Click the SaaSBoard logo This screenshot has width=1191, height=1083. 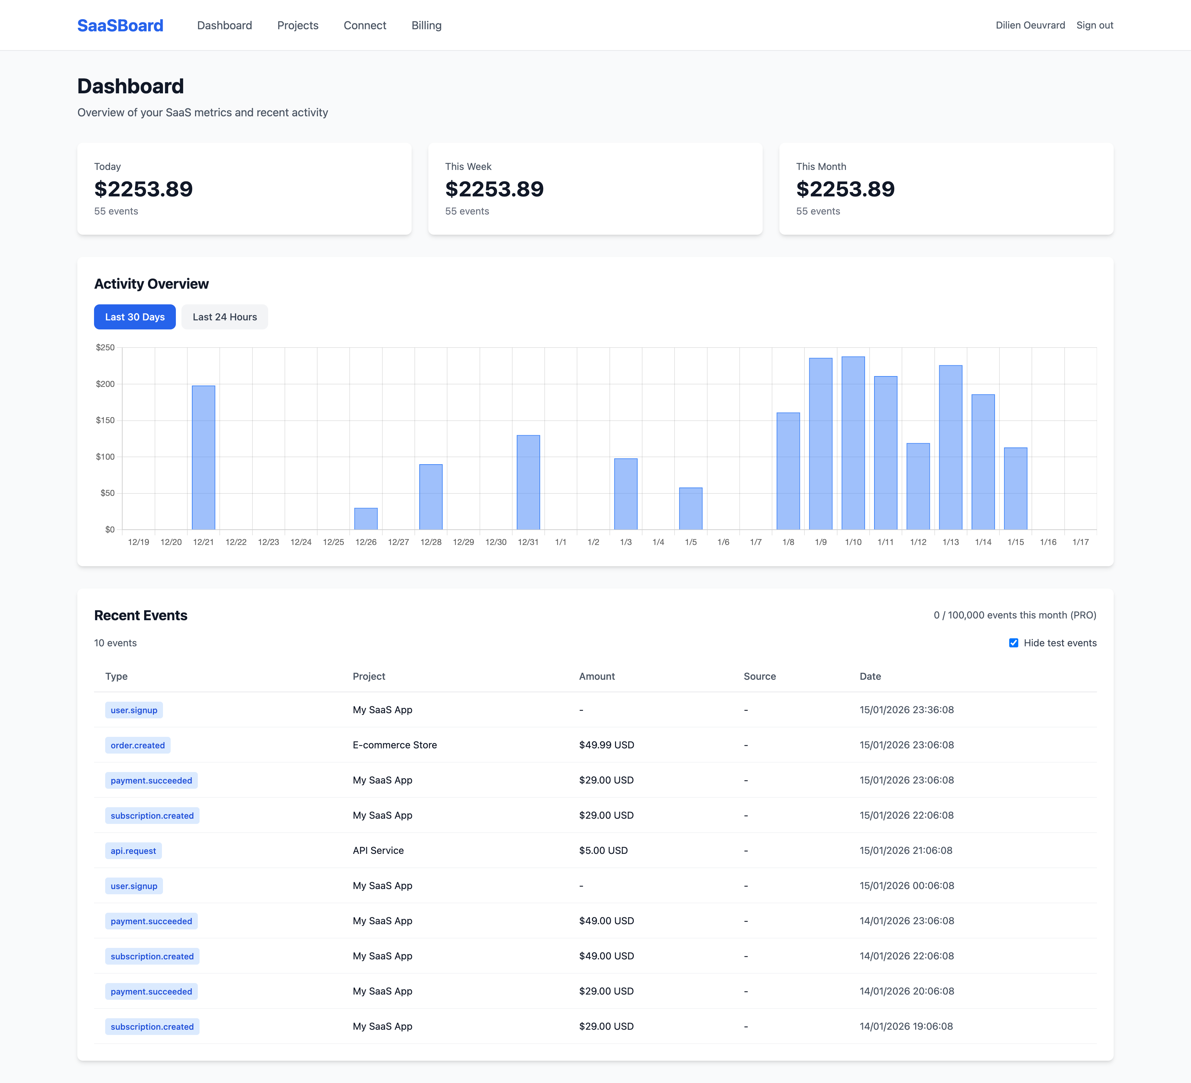(120, 25)
